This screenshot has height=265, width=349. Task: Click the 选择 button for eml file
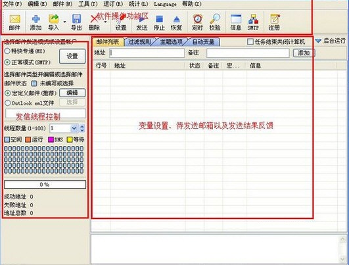tap(72, 102)
